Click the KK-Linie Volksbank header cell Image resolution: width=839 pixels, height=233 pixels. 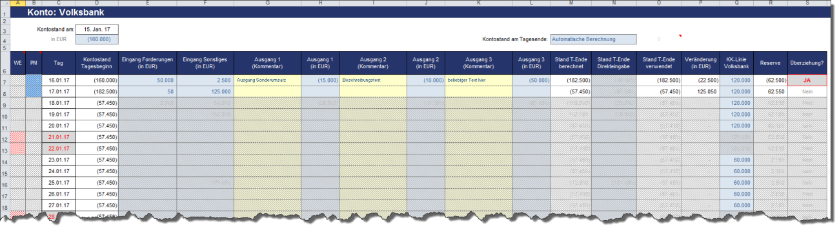[736, 63]
